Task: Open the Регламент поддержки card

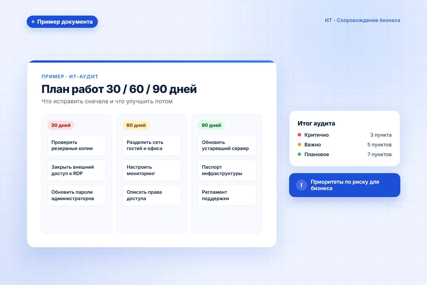Action: click(227, 195)
